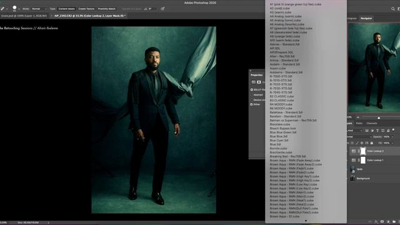
Task: Open the layer blend mode dropdown
Action: tap(359, 137)
